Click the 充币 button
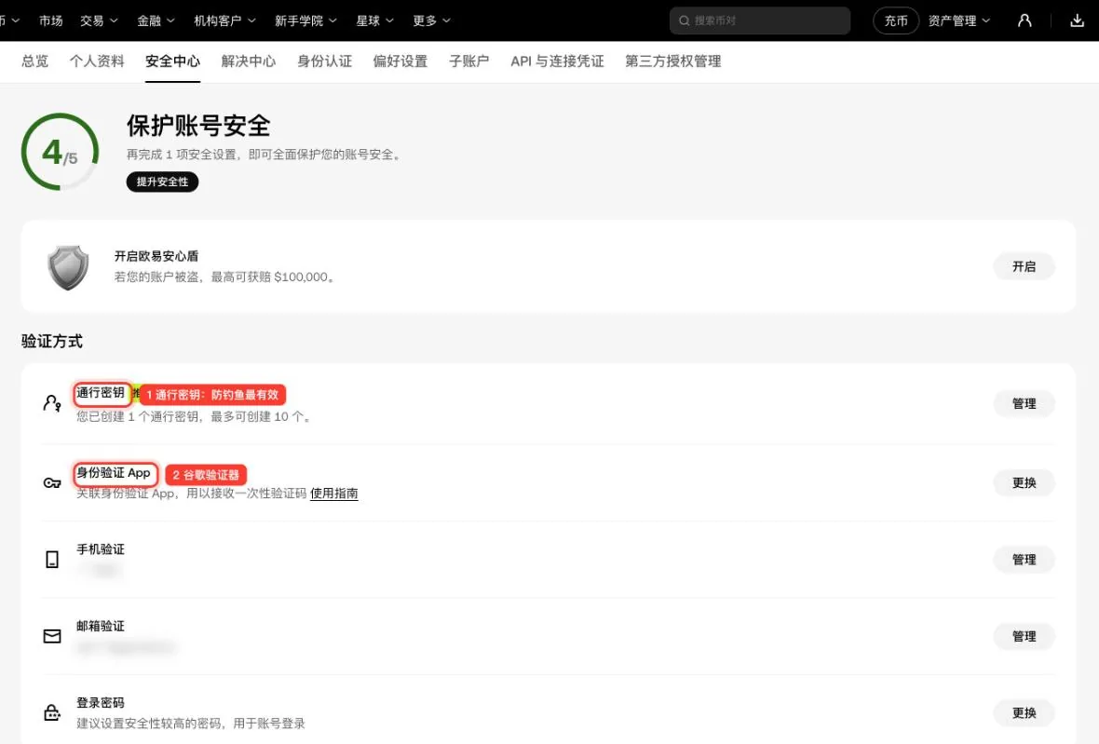Screen dimensions: 1099x744 (x=896, y=21)
